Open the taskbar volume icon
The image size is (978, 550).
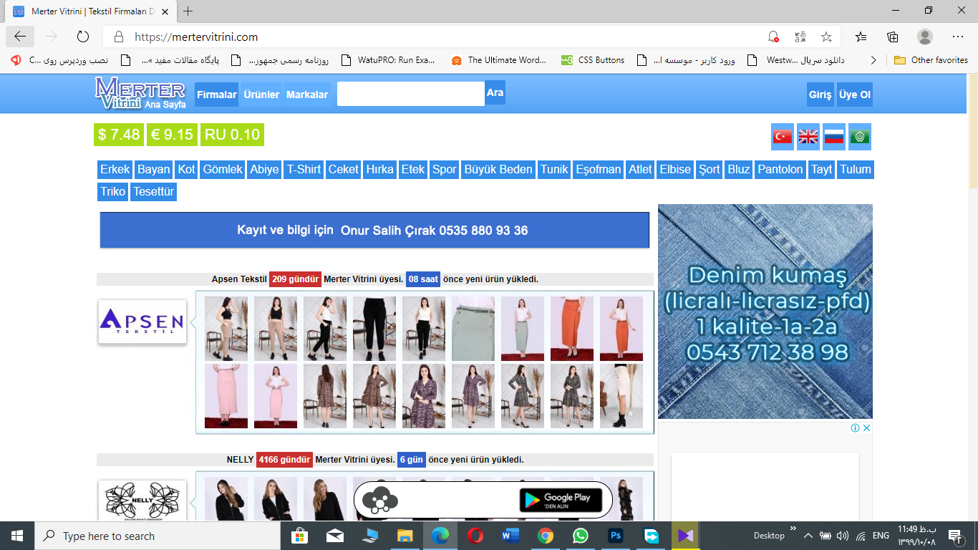click(843, 536)
